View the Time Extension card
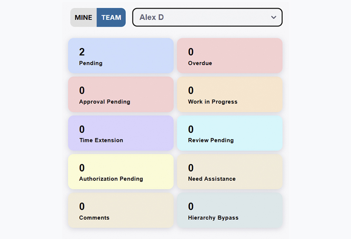This screenshot has width=351, height=239. pos(121,133)
